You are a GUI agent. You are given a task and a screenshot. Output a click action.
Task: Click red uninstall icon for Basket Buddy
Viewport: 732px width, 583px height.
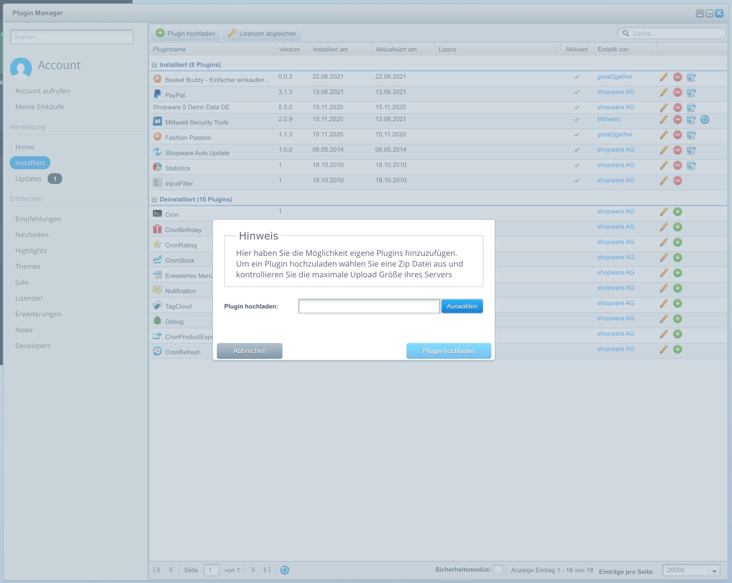coord(677,77)
